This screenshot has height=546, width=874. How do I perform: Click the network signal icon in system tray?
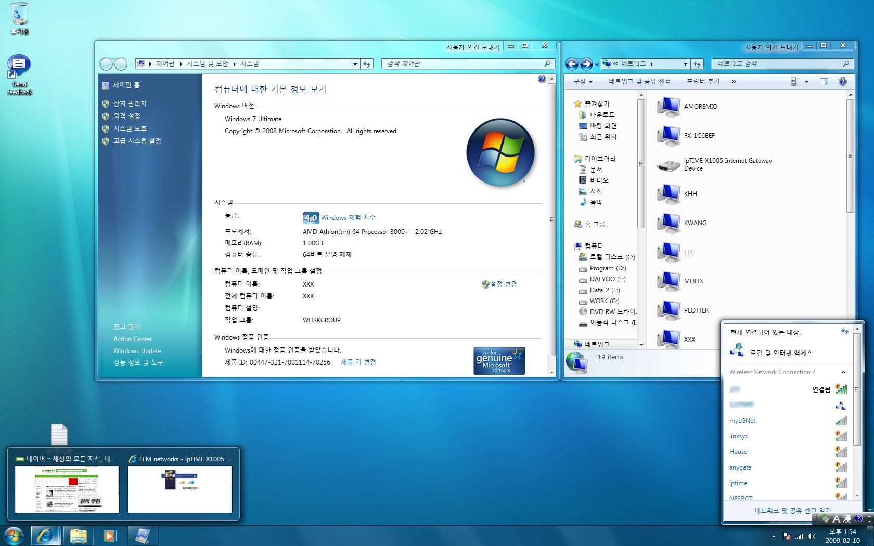click(x=799, y=536)
